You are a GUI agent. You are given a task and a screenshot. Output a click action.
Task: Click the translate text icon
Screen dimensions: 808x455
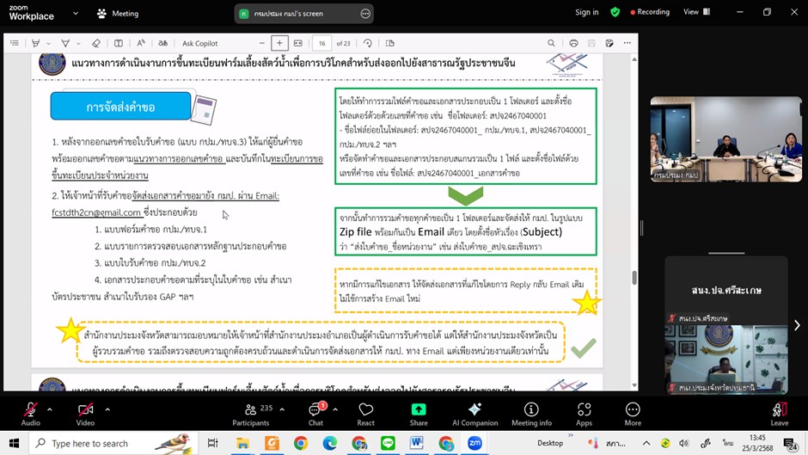click(162, 43)
